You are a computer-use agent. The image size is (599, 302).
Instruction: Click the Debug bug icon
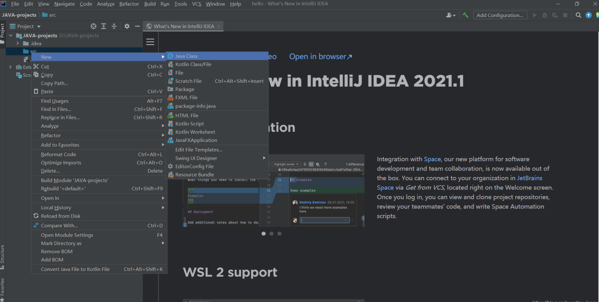545,15
